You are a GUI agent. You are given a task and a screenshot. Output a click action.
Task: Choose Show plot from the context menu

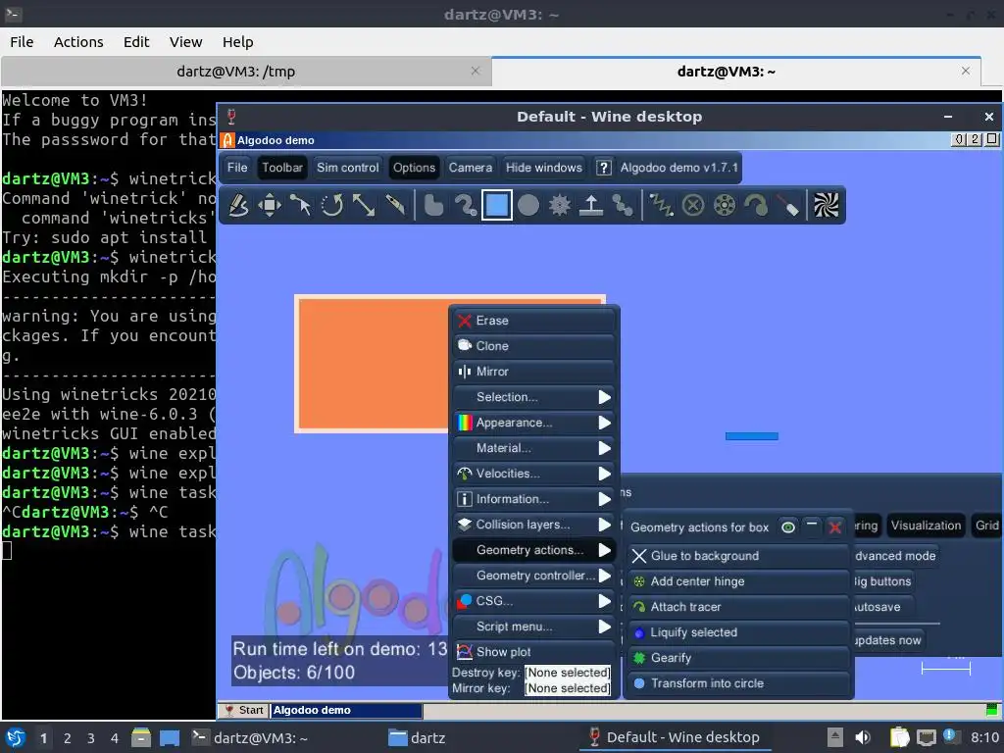tap(534, 652)
